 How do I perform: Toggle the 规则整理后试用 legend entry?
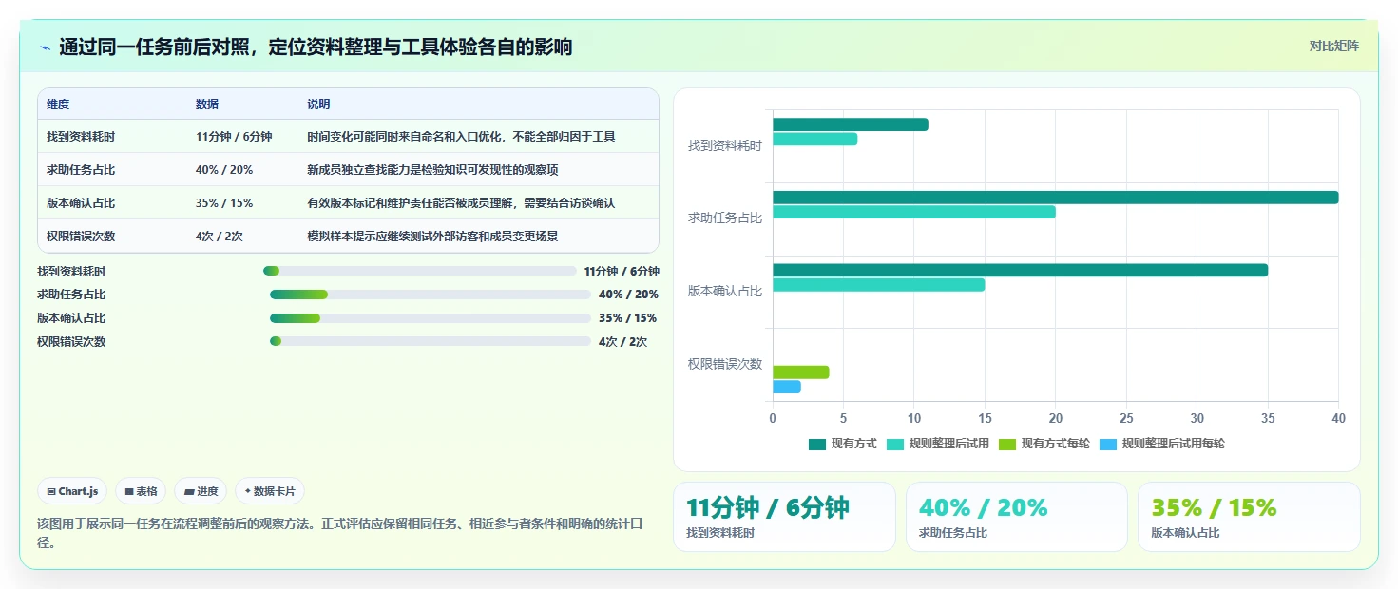[938, 444]
